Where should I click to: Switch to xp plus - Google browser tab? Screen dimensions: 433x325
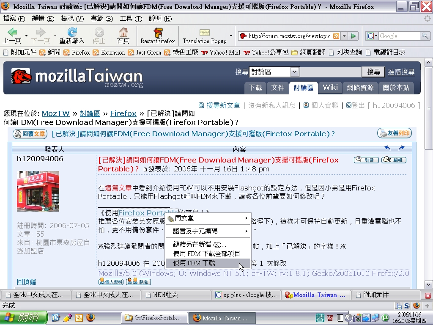pyautogui.click(x=246, y=295)
